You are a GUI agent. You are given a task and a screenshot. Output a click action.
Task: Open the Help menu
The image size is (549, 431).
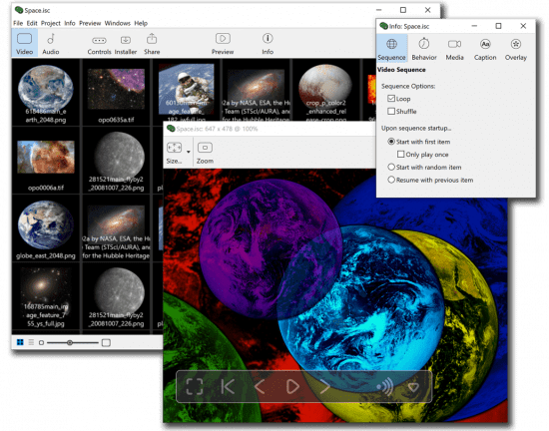click(141, 23)
